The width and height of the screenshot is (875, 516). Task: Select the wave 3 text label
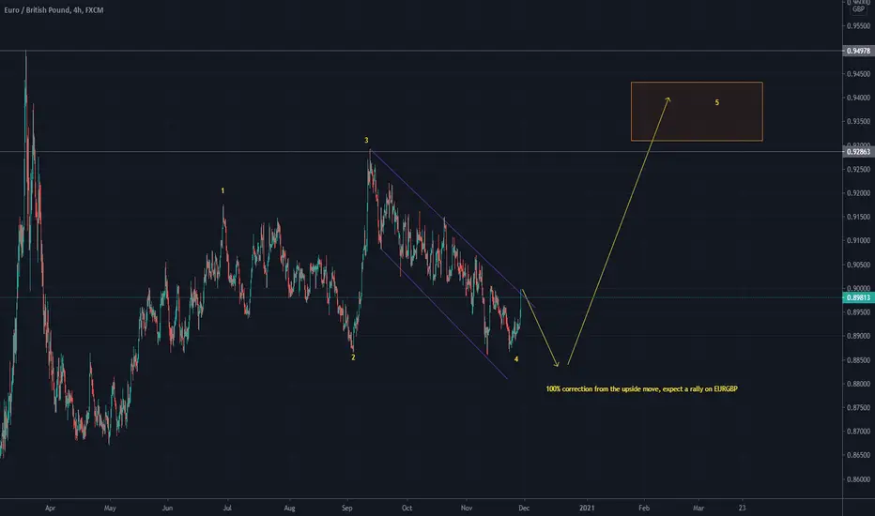[x=367, y=141]
